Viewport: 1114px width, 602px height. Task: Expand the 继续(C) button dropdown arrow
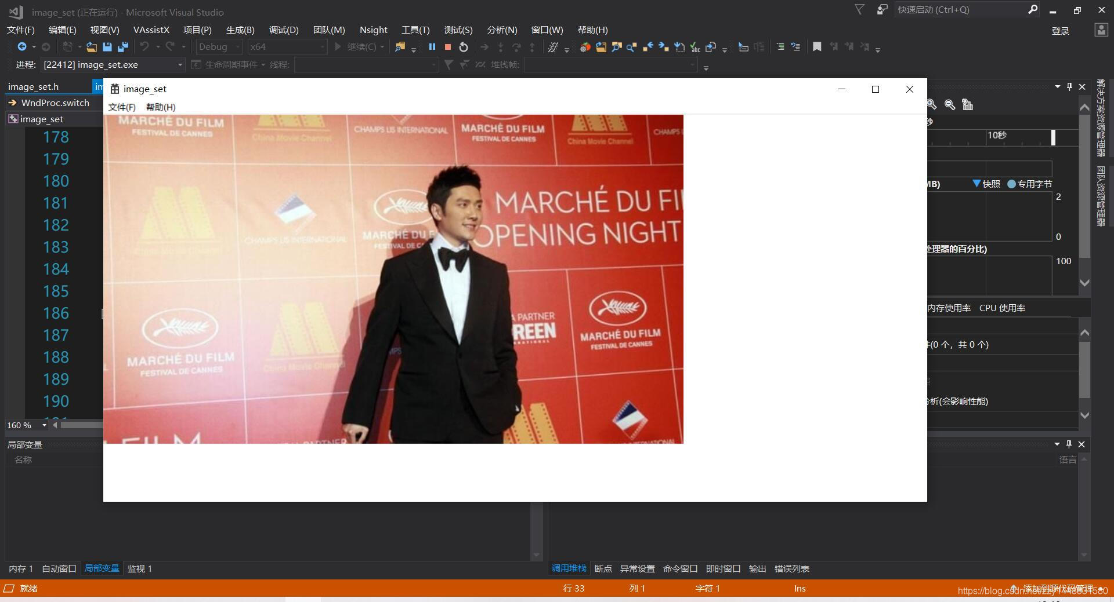382,47
